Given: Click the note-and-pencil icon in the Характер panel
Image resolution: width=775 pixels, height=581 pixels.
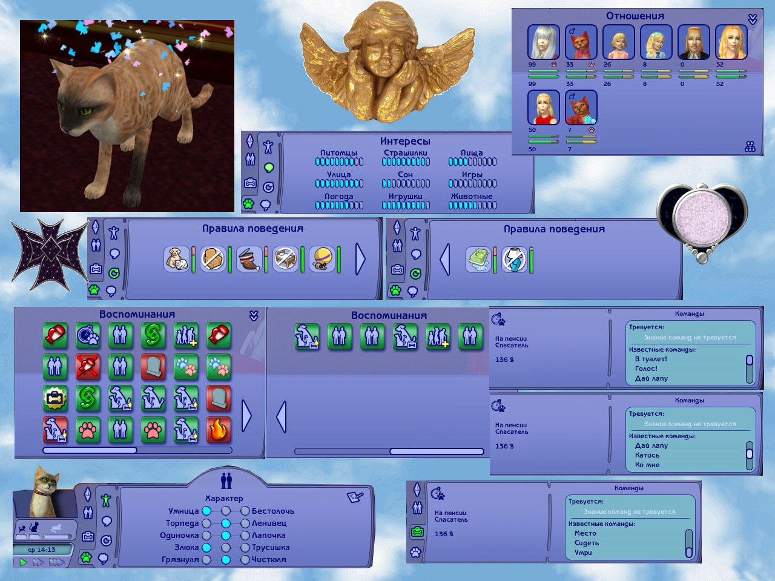Looking at the screenshot, I should coord(354,497).
